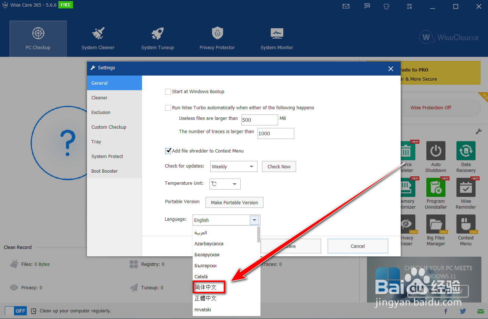Click the useless files size field showing 500
Screen dimensions: 488x319
(260, 120)
